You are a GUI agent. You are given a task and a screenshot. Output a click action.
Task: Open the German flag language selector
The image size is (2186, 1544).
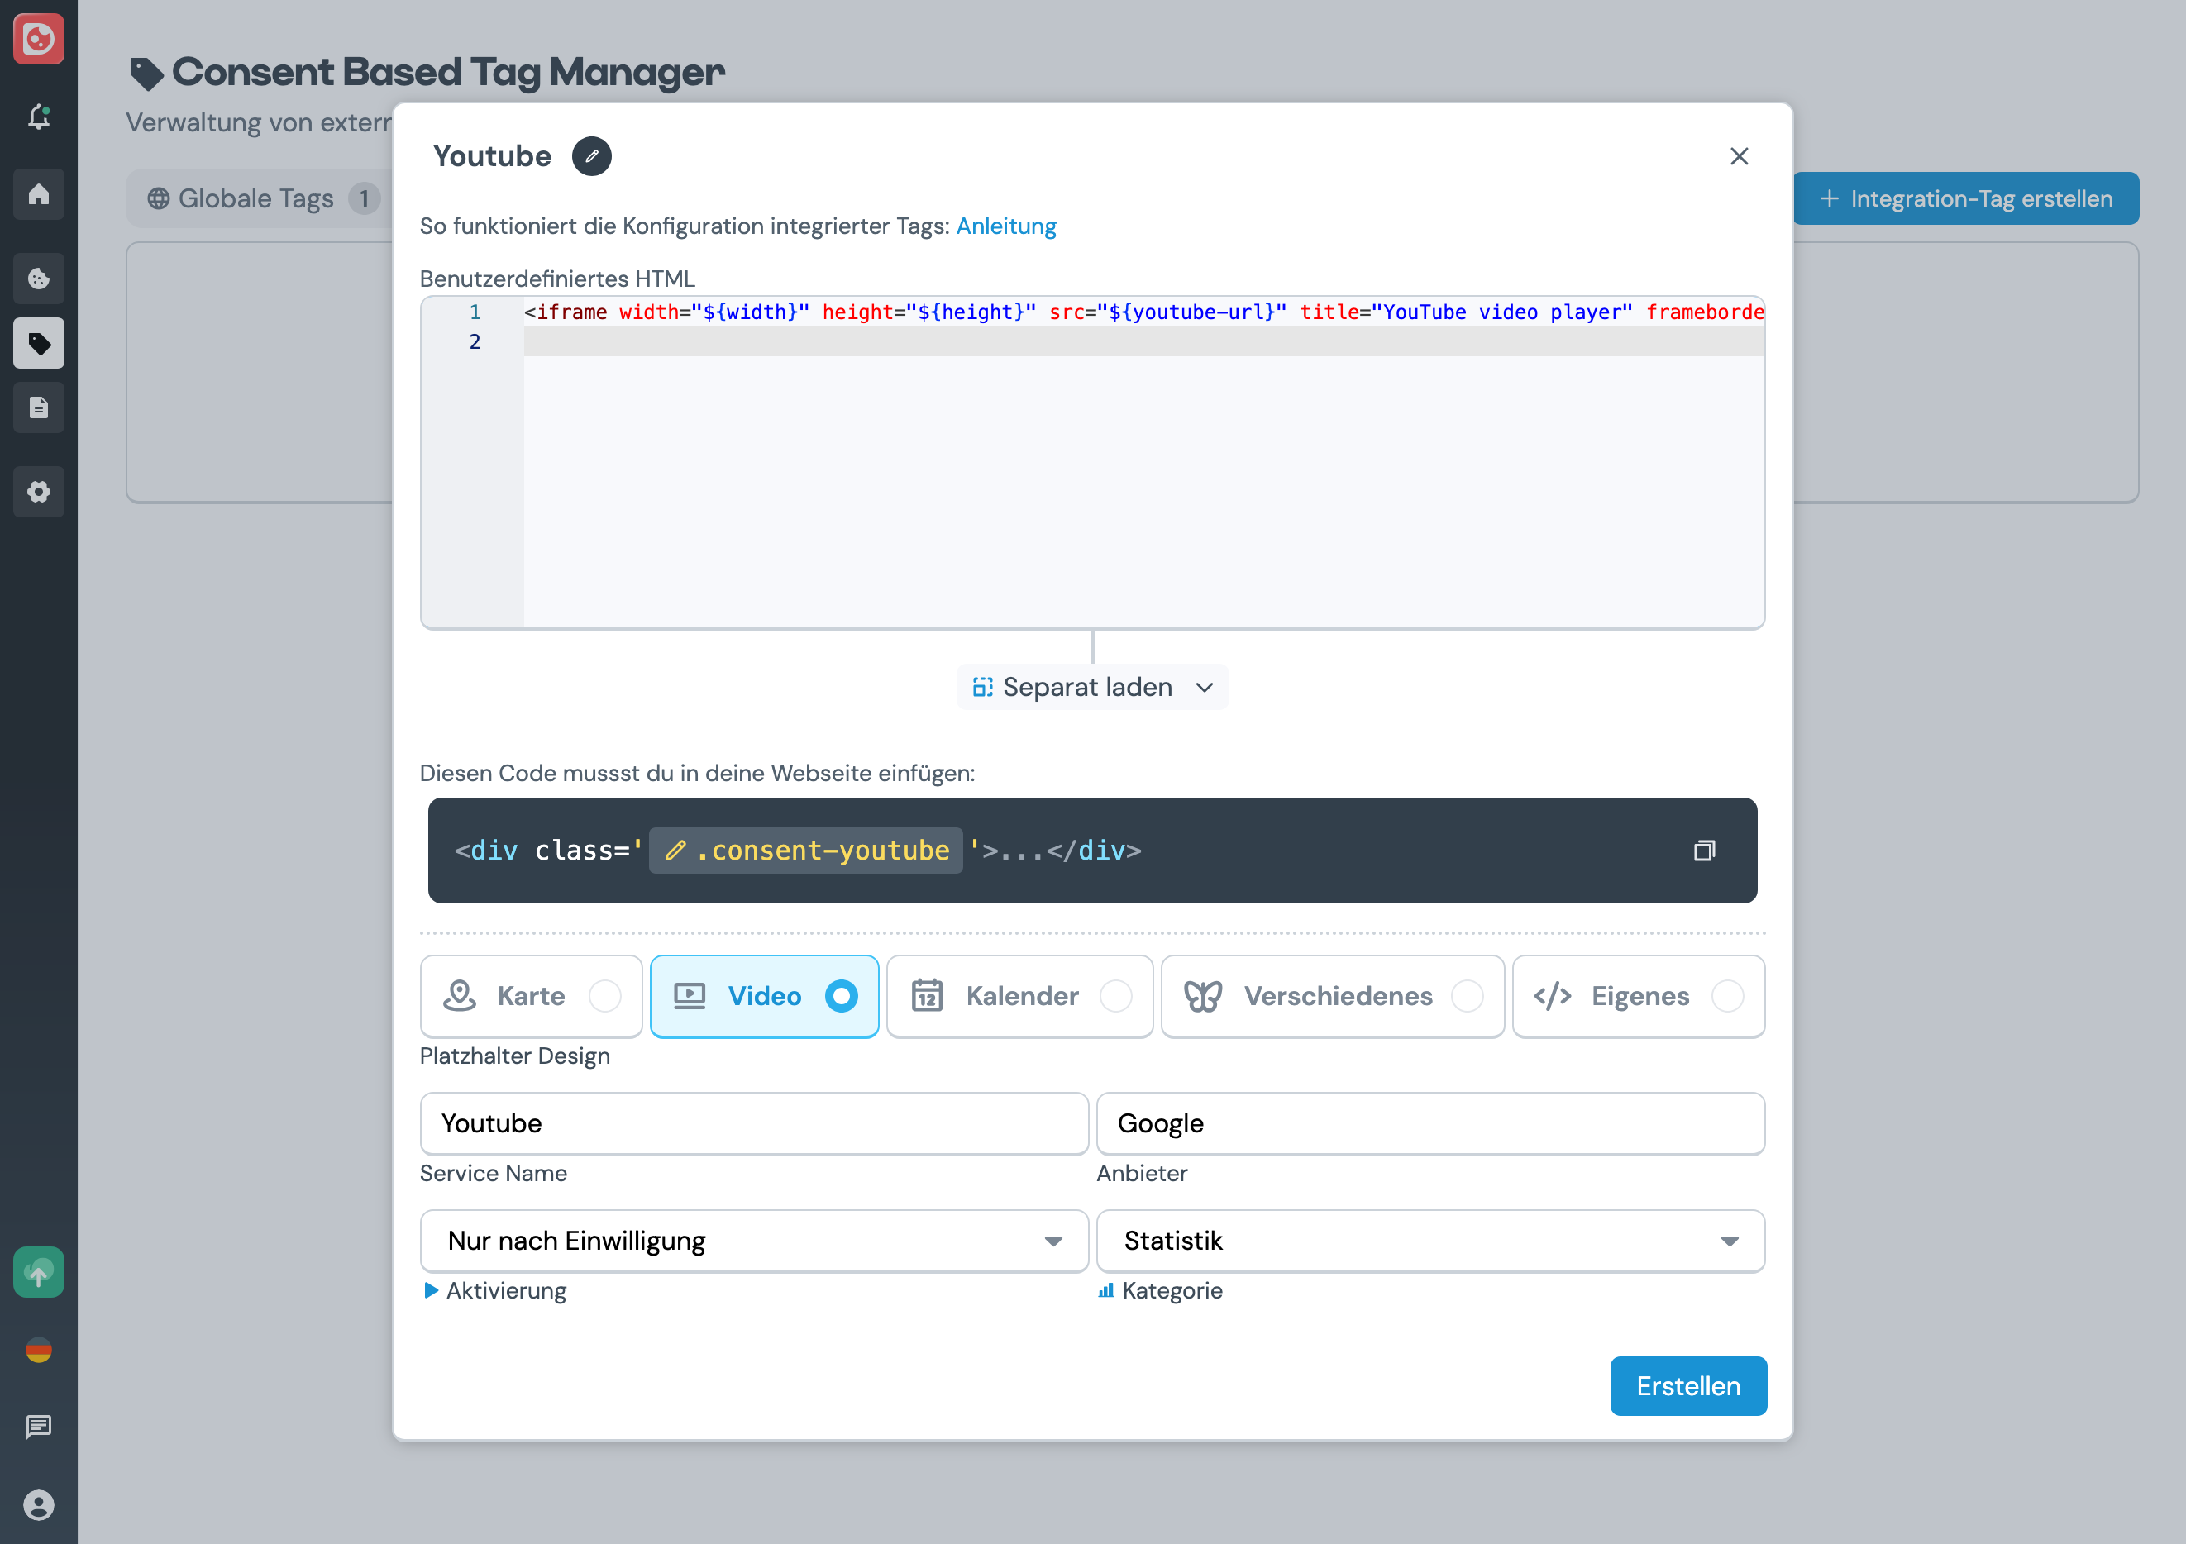click(x=38, y=1349)
